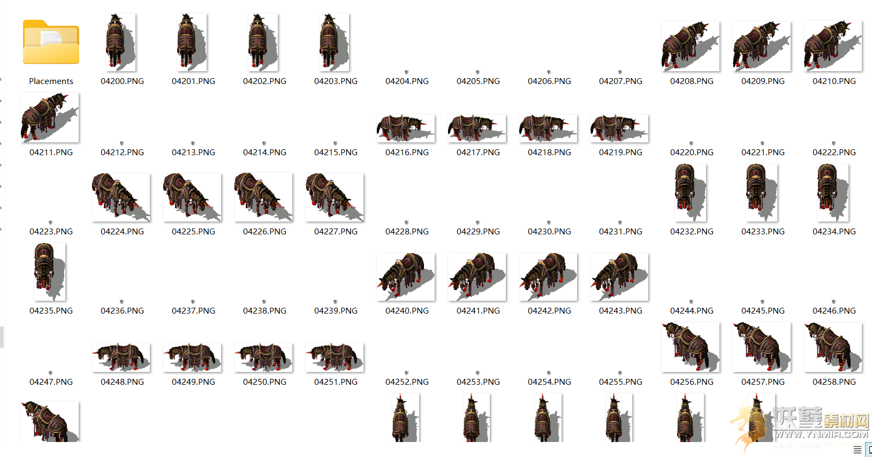Image resolution: width=872 pixels, height=457 pixels.
Task: Select the 04243.PNG horse thumbnail
Action: [619, 277]
